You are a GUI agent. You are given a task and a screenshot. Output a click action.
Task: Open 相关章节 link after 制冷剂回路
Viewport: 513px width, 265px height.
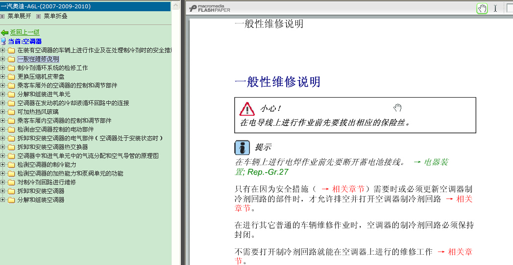[x=353, y=203]
